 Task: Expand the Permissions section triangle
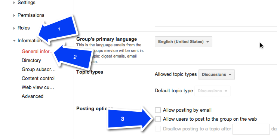coord(14,15)
